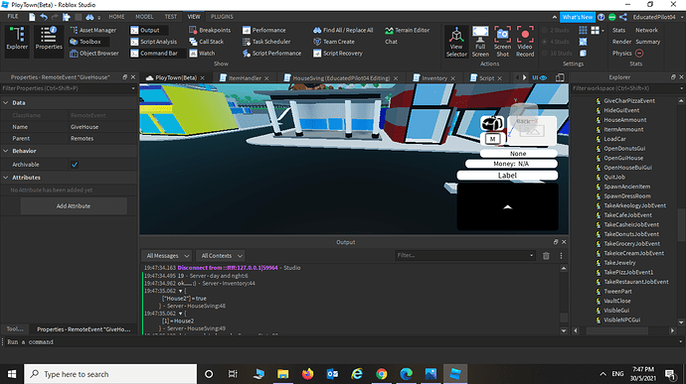Open Firefox from the taskbar
This screenshot has height=384, width=686.
click(307, 374)
